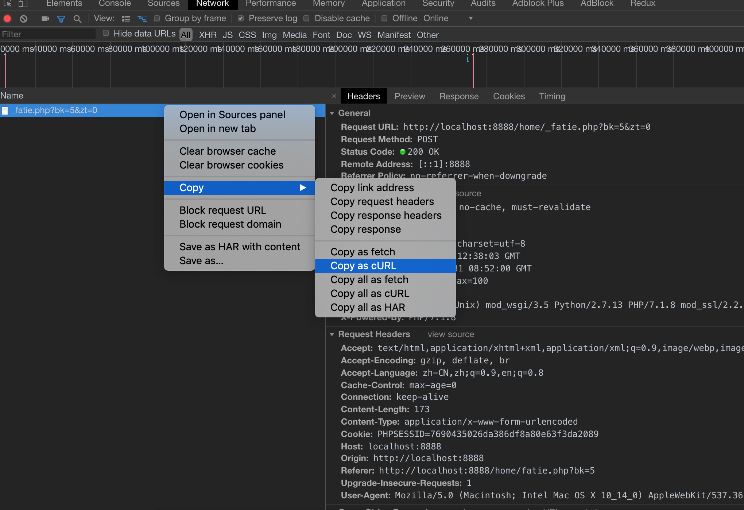Click the capture screenshots camera icon
Viewport: 744px width, 510px height.
(45, 19)
